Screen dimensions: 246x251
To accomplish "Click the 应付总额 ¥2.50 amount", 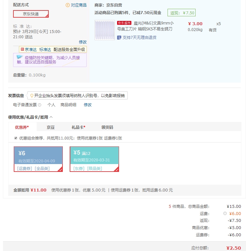I will (x=234, y=248).
